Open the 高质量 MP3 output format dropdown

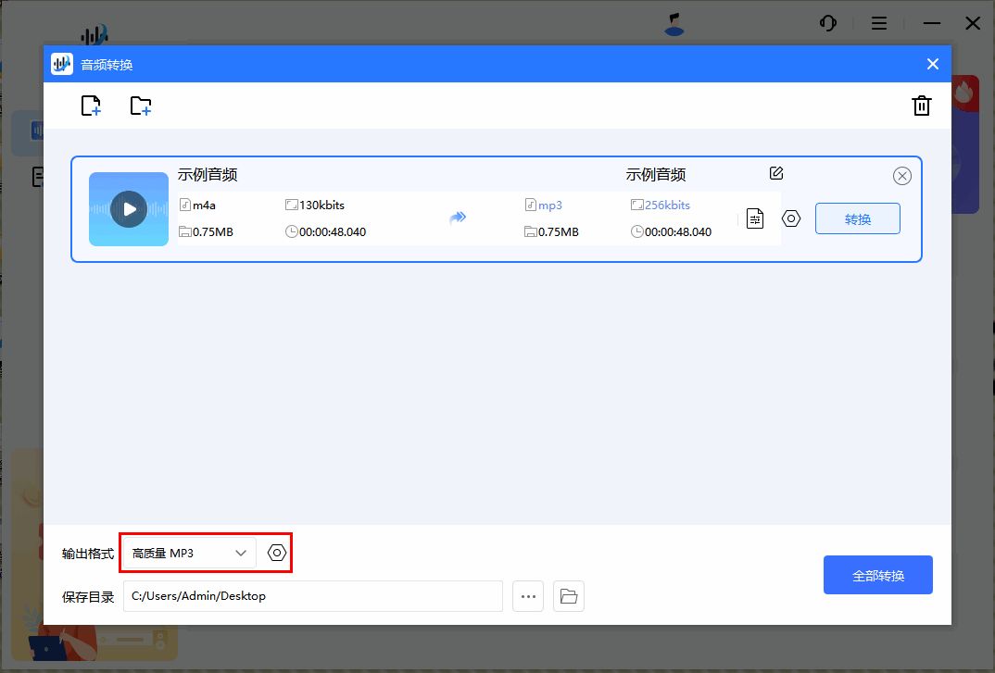click(190, 553)
